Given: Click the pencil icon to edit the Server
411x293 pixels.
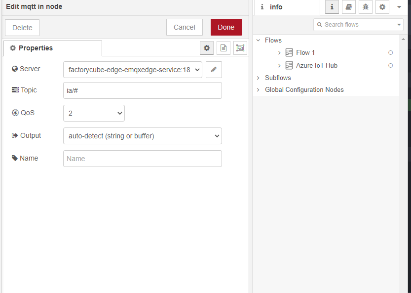Looking at the screenshot, I should (214, 69).
